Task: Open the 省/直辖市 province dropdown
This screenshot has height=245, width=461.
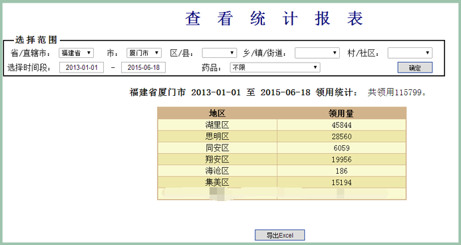Action: 76,53
